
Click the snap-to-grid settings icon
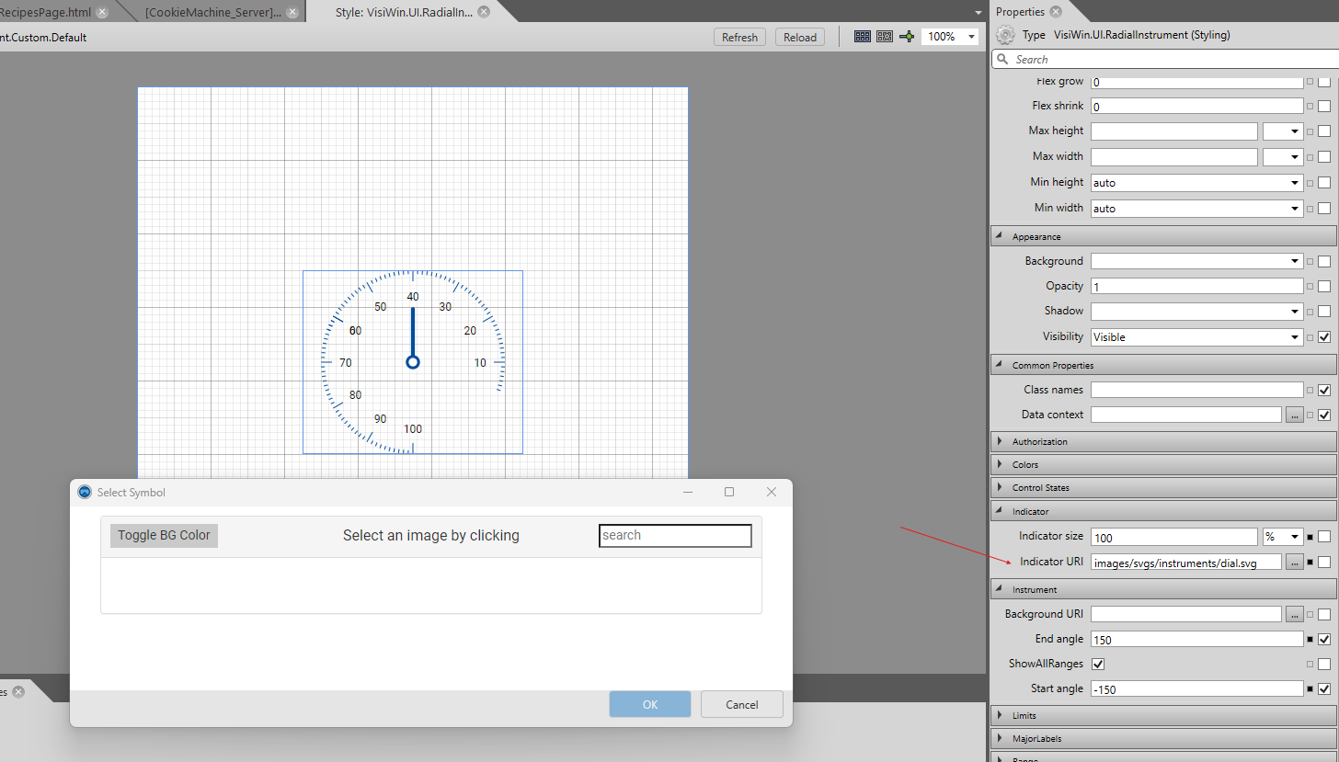coord(884,36)
